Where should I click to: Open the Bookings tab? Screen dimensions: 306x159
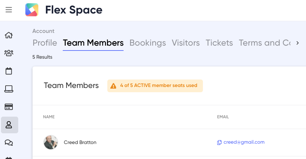(148, 43)
